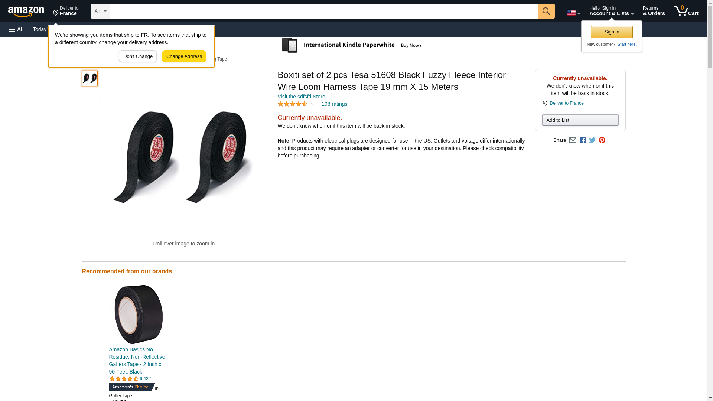Viewport: 713px width, 401px height.
Task: Click in the search text field
Action: pos(323,11)
